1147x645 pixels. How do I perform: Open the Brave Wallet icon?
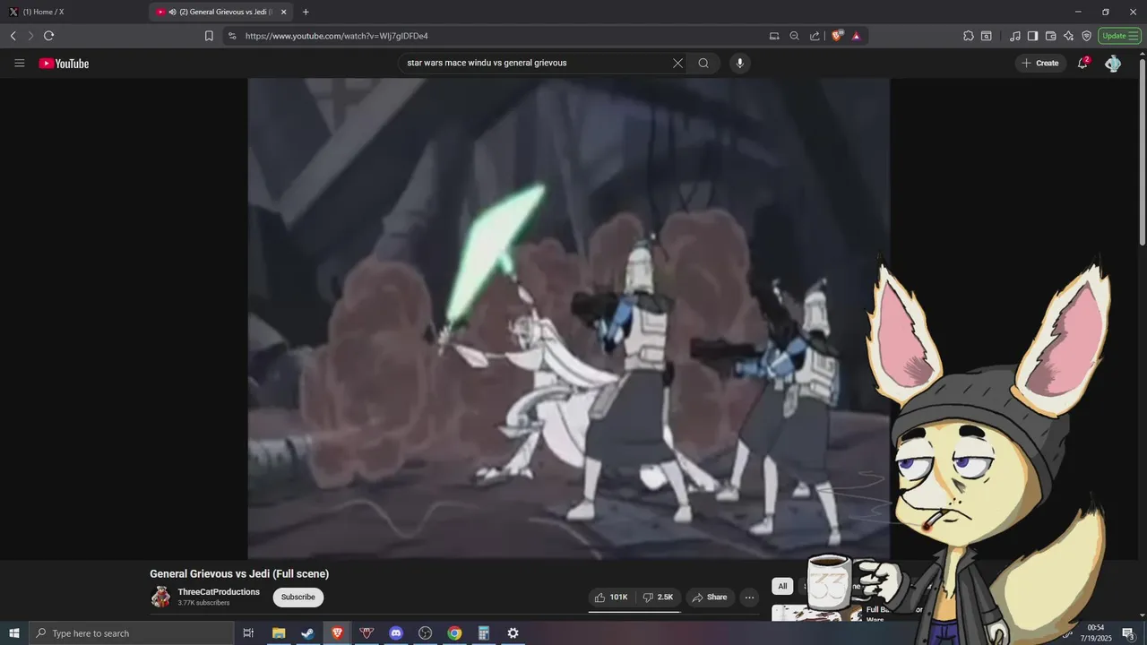[1050, 36]
